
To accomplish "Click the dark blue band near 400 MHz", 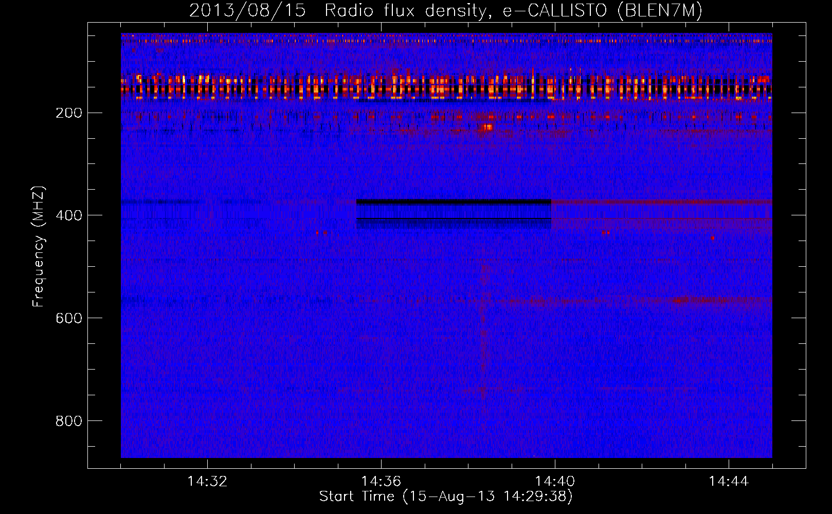I will click(454, 213).
